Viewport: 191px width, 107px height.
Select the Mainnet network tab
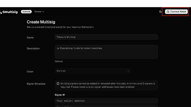26,12
